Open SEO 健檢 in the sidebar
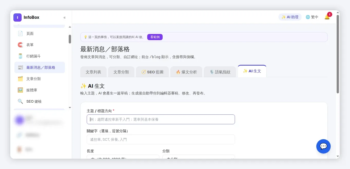Image resolution: width=350 pixels, height=169 pixels. coord(40,101)
